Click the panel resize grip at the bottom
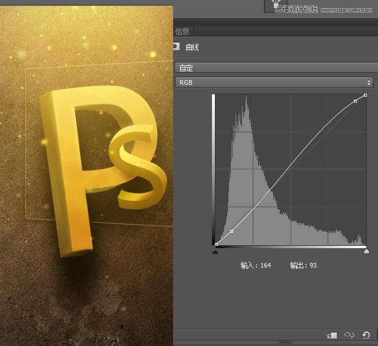378x346 pixels. (285, 342)
